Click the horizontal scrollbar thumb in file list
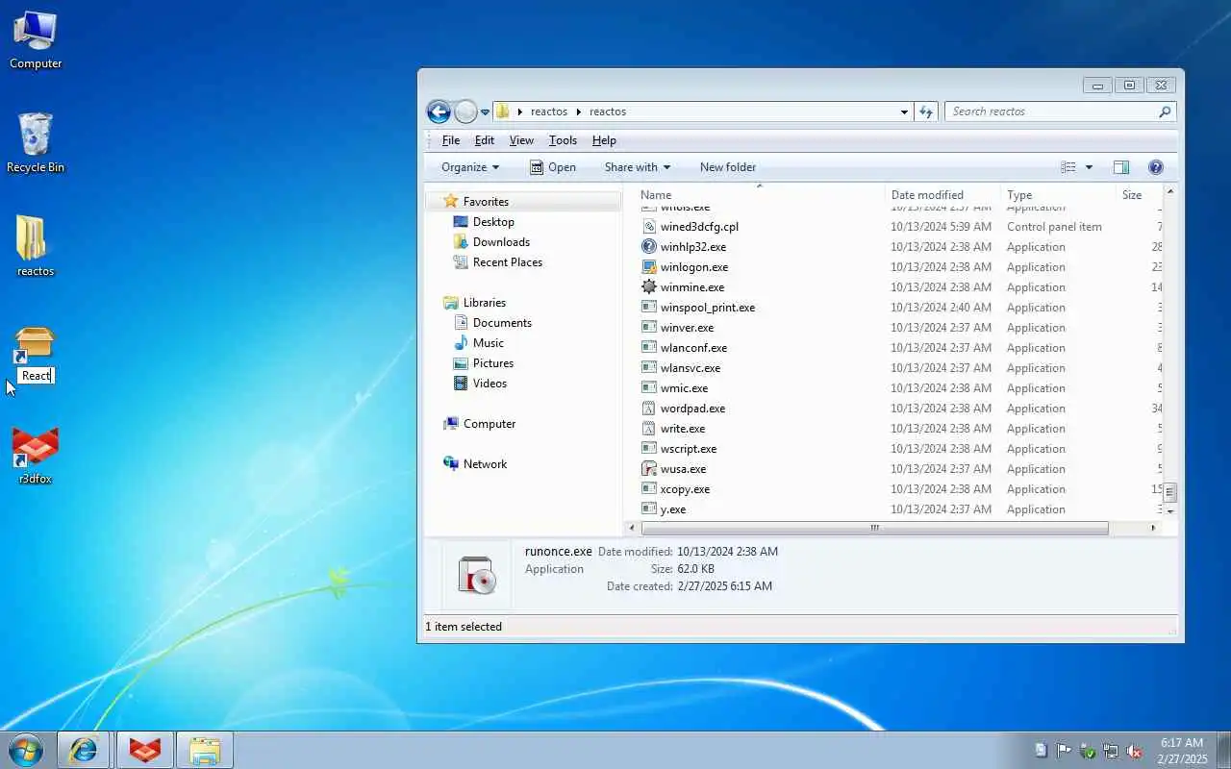The height and width of the screenshot is (769, 1231). (874, 528)
